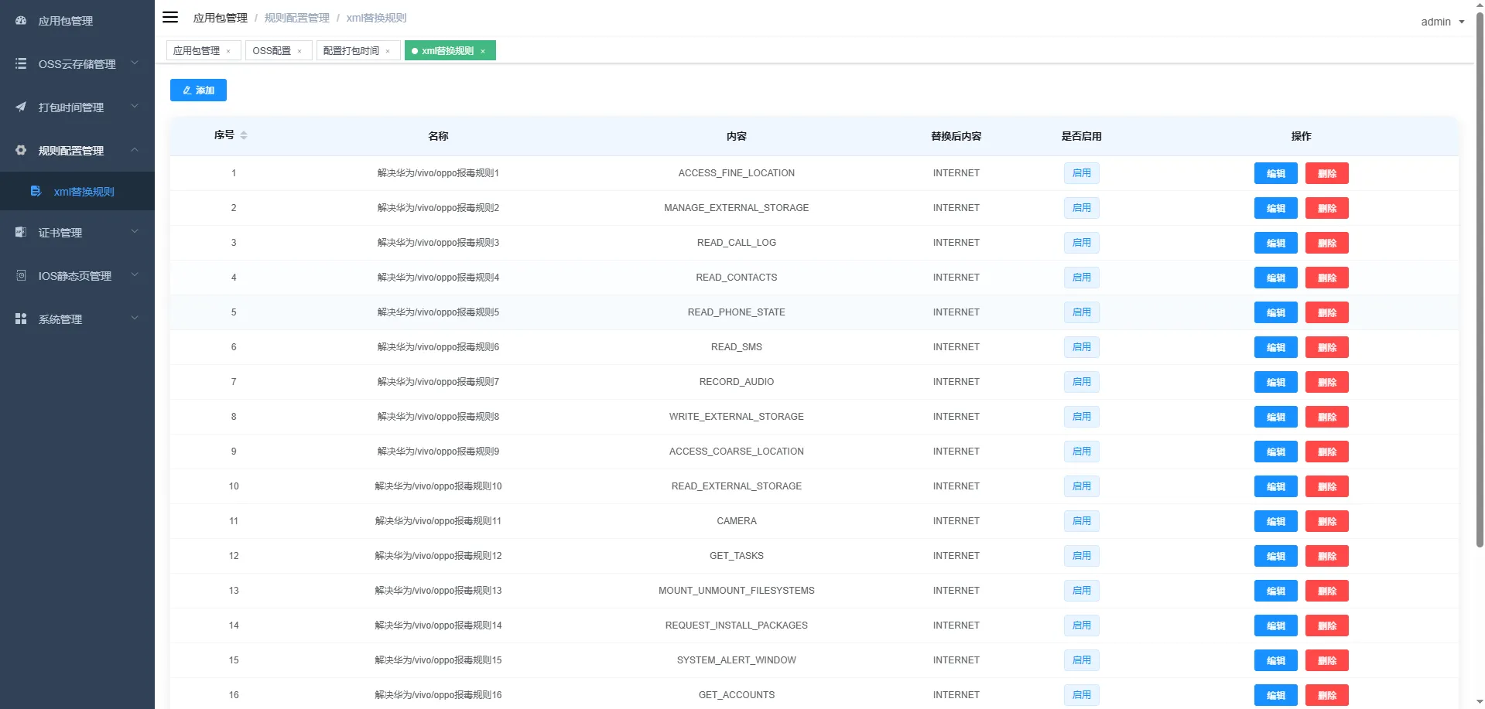Switch to the OSS配置 tab

coord(270,50)
